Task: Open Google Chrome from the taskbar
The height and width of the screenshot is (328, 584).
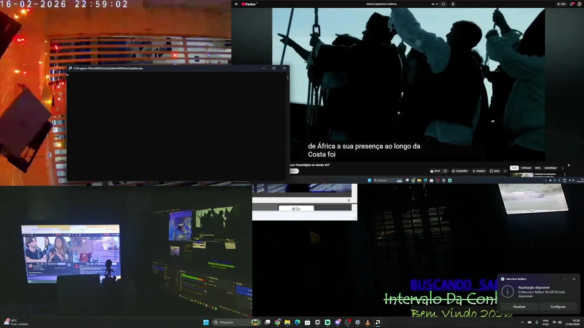Action: (277, 323)
